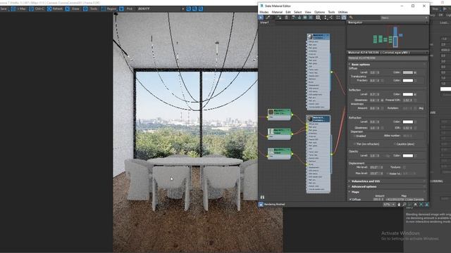Click second zoom magnifier icon in frame buffer
451x253 pixels.
coord(194,9)
